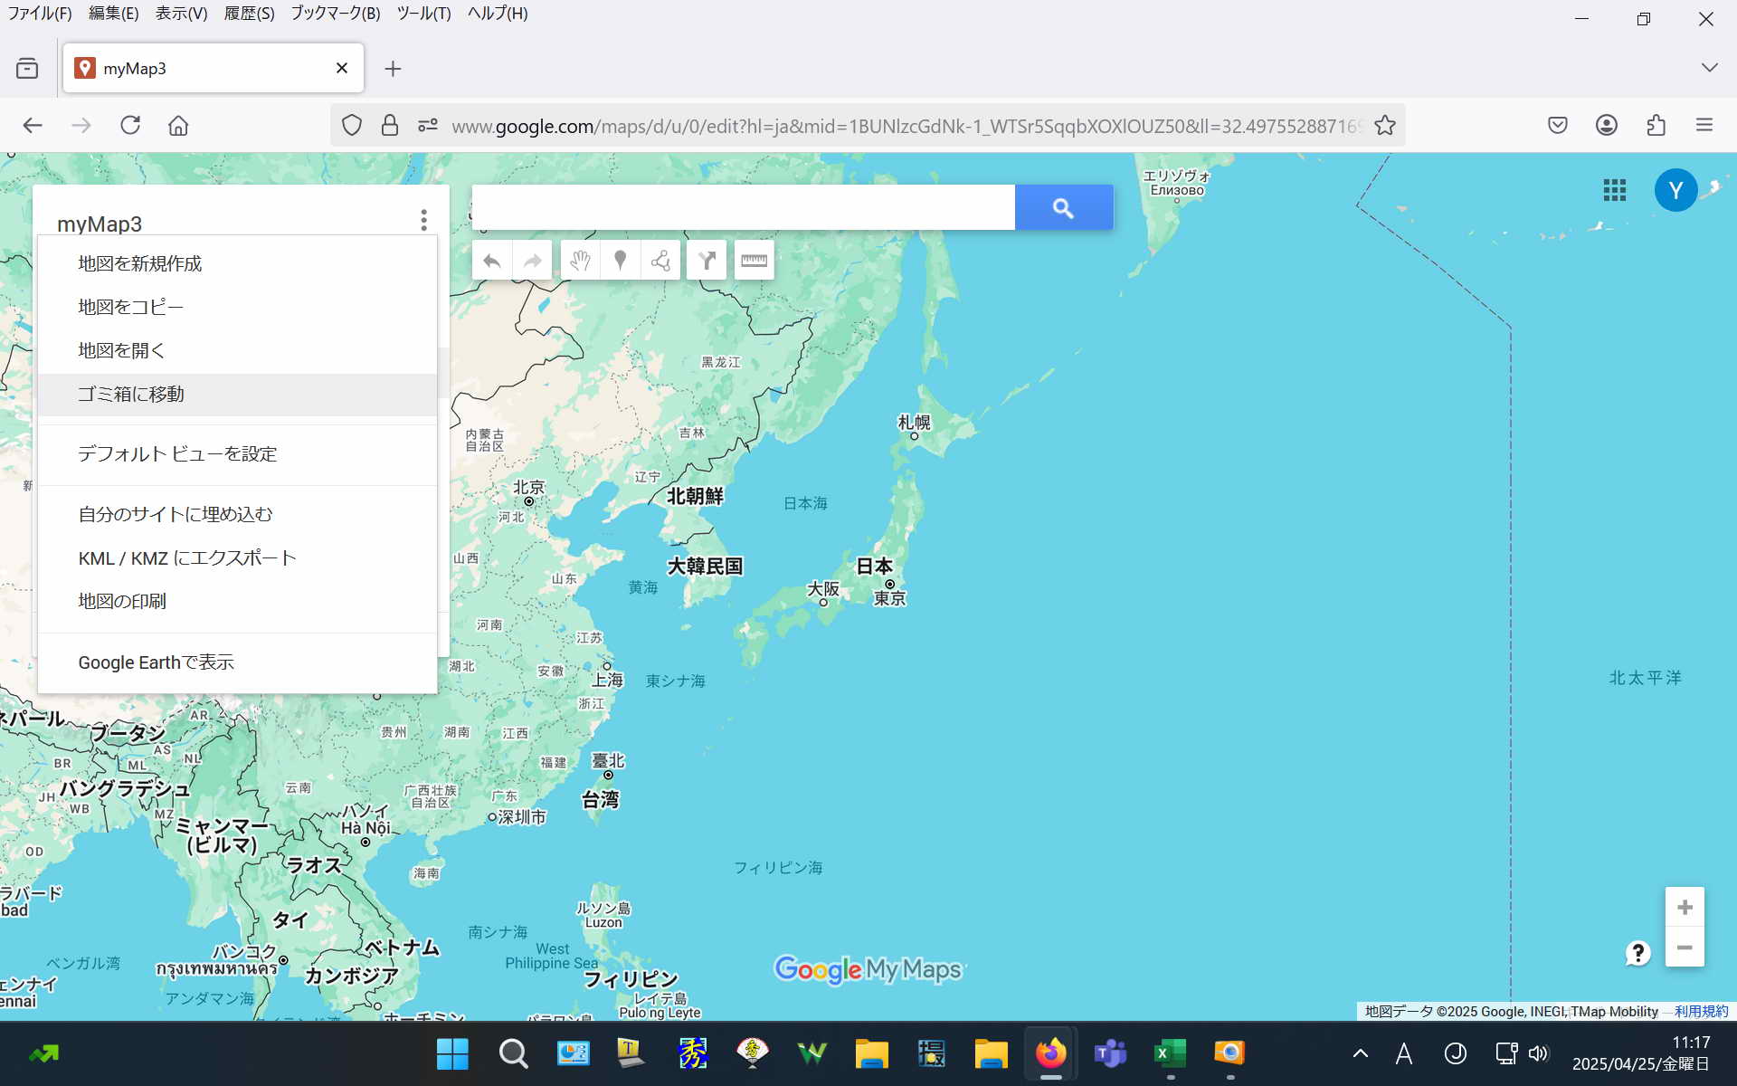Click the three-dot menu beside myMap3
Image resolution: width=1737 pixels, height=1086 pixels.
pos(423,220)
